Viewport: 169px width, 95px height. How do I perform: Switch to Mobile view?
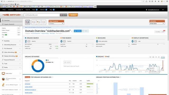(x=85, y=31)
